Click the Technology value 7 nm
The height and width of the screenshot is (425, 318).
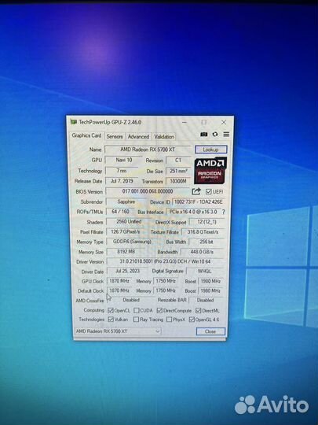[122, 171]
